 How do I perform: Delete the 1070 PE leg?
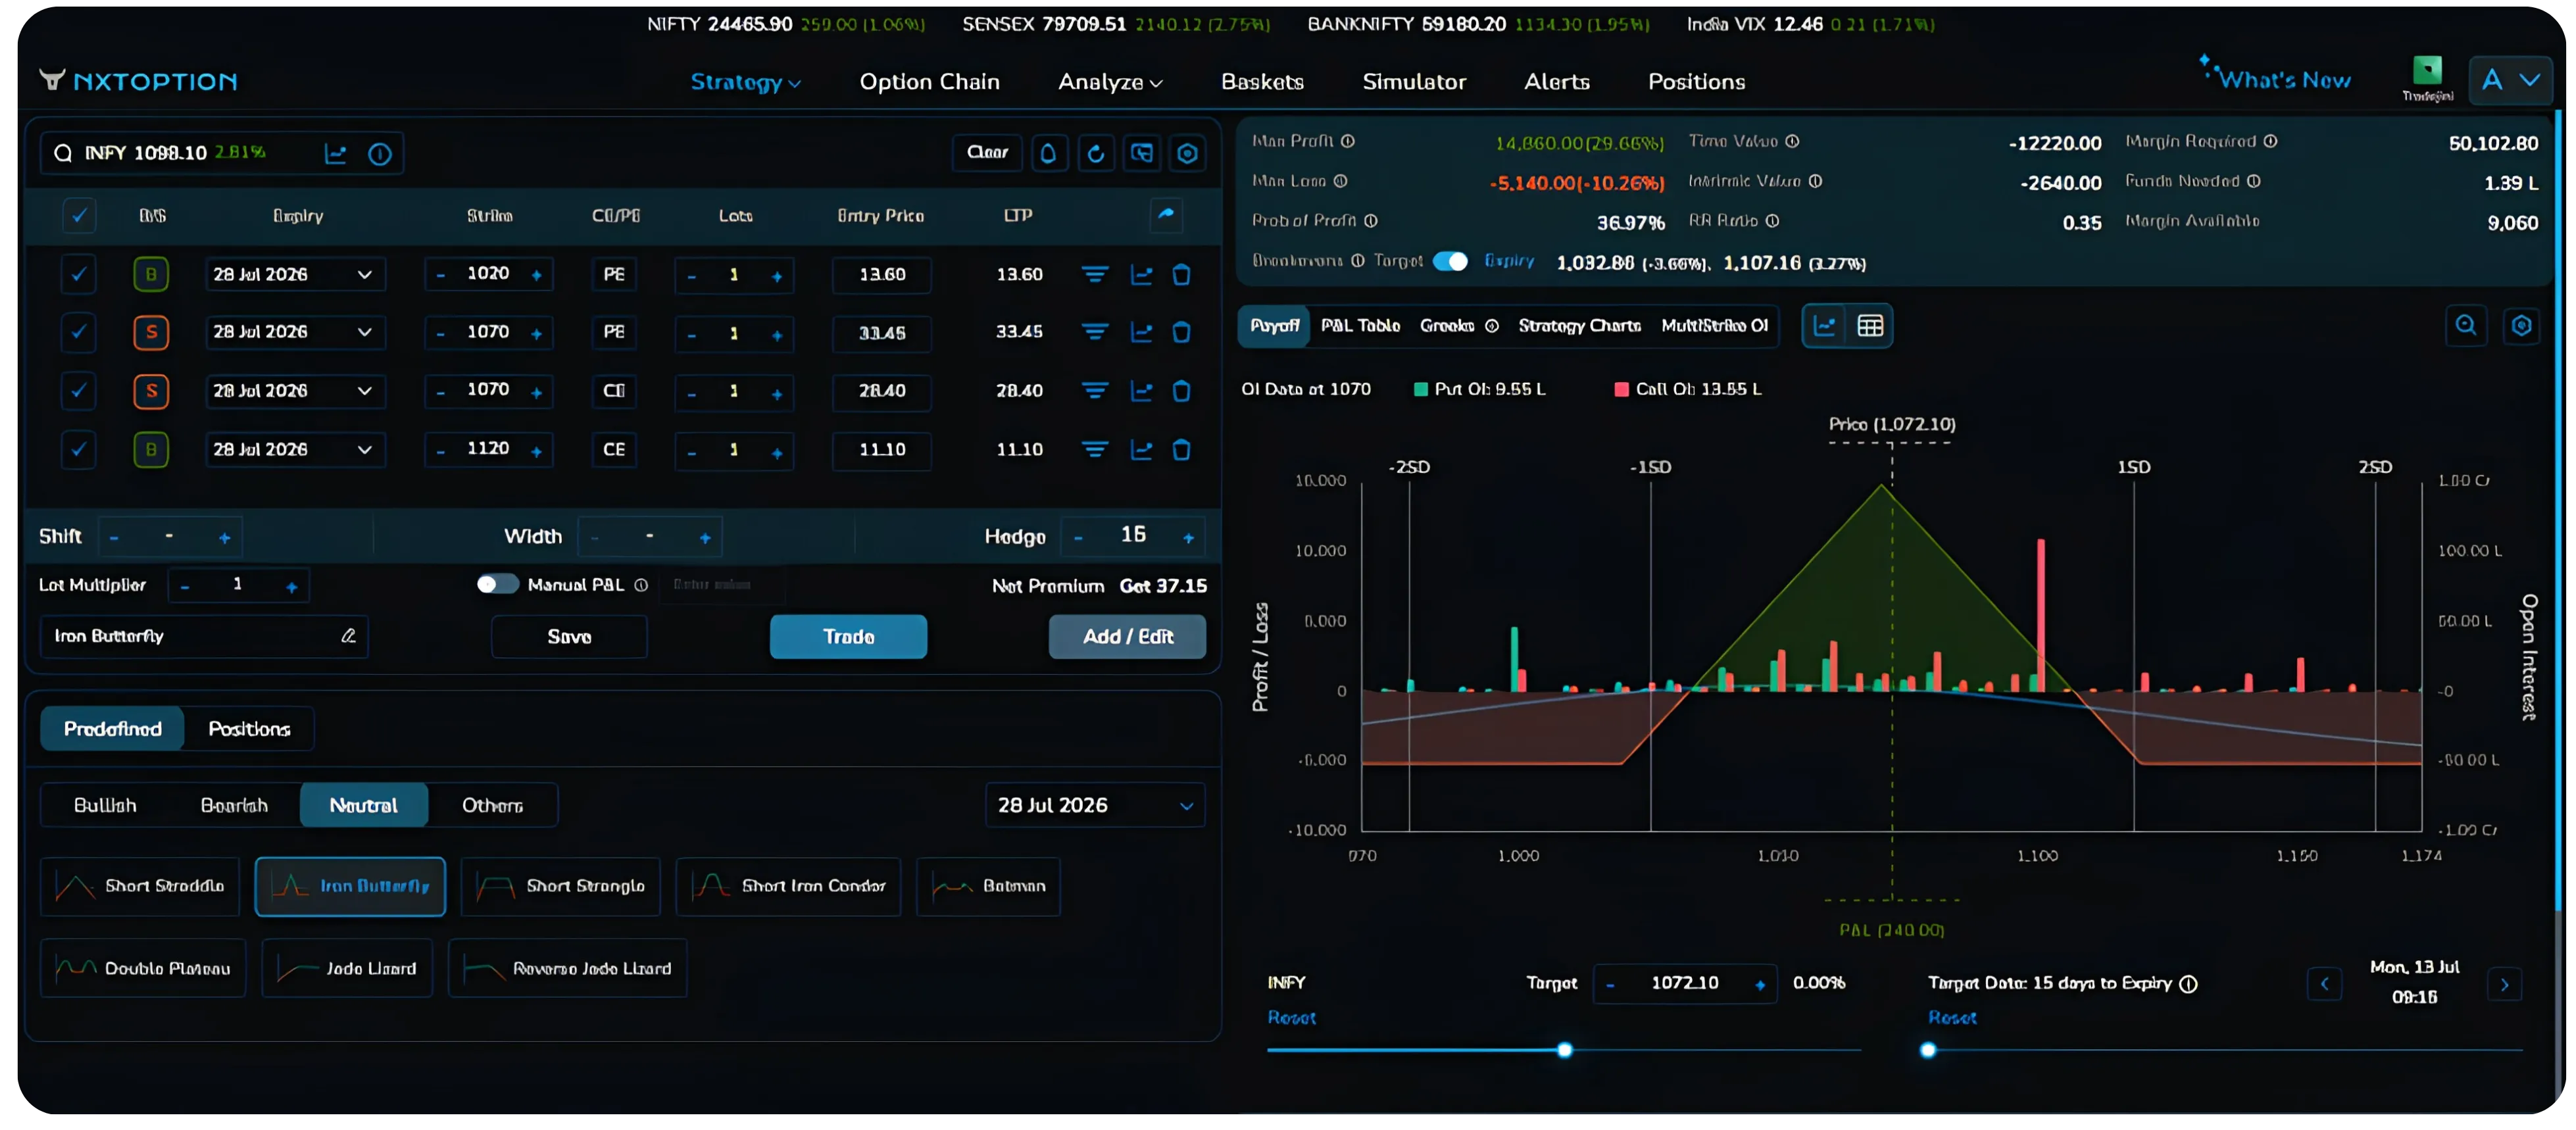tap(1181, 332)
